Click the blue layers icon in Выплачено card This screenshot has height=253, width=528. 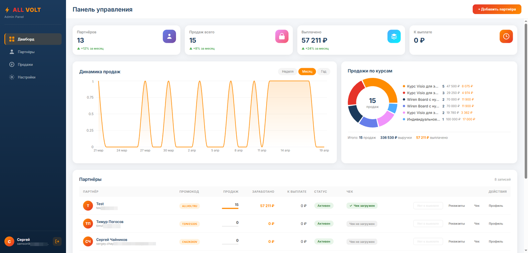[x=394, y=37]
